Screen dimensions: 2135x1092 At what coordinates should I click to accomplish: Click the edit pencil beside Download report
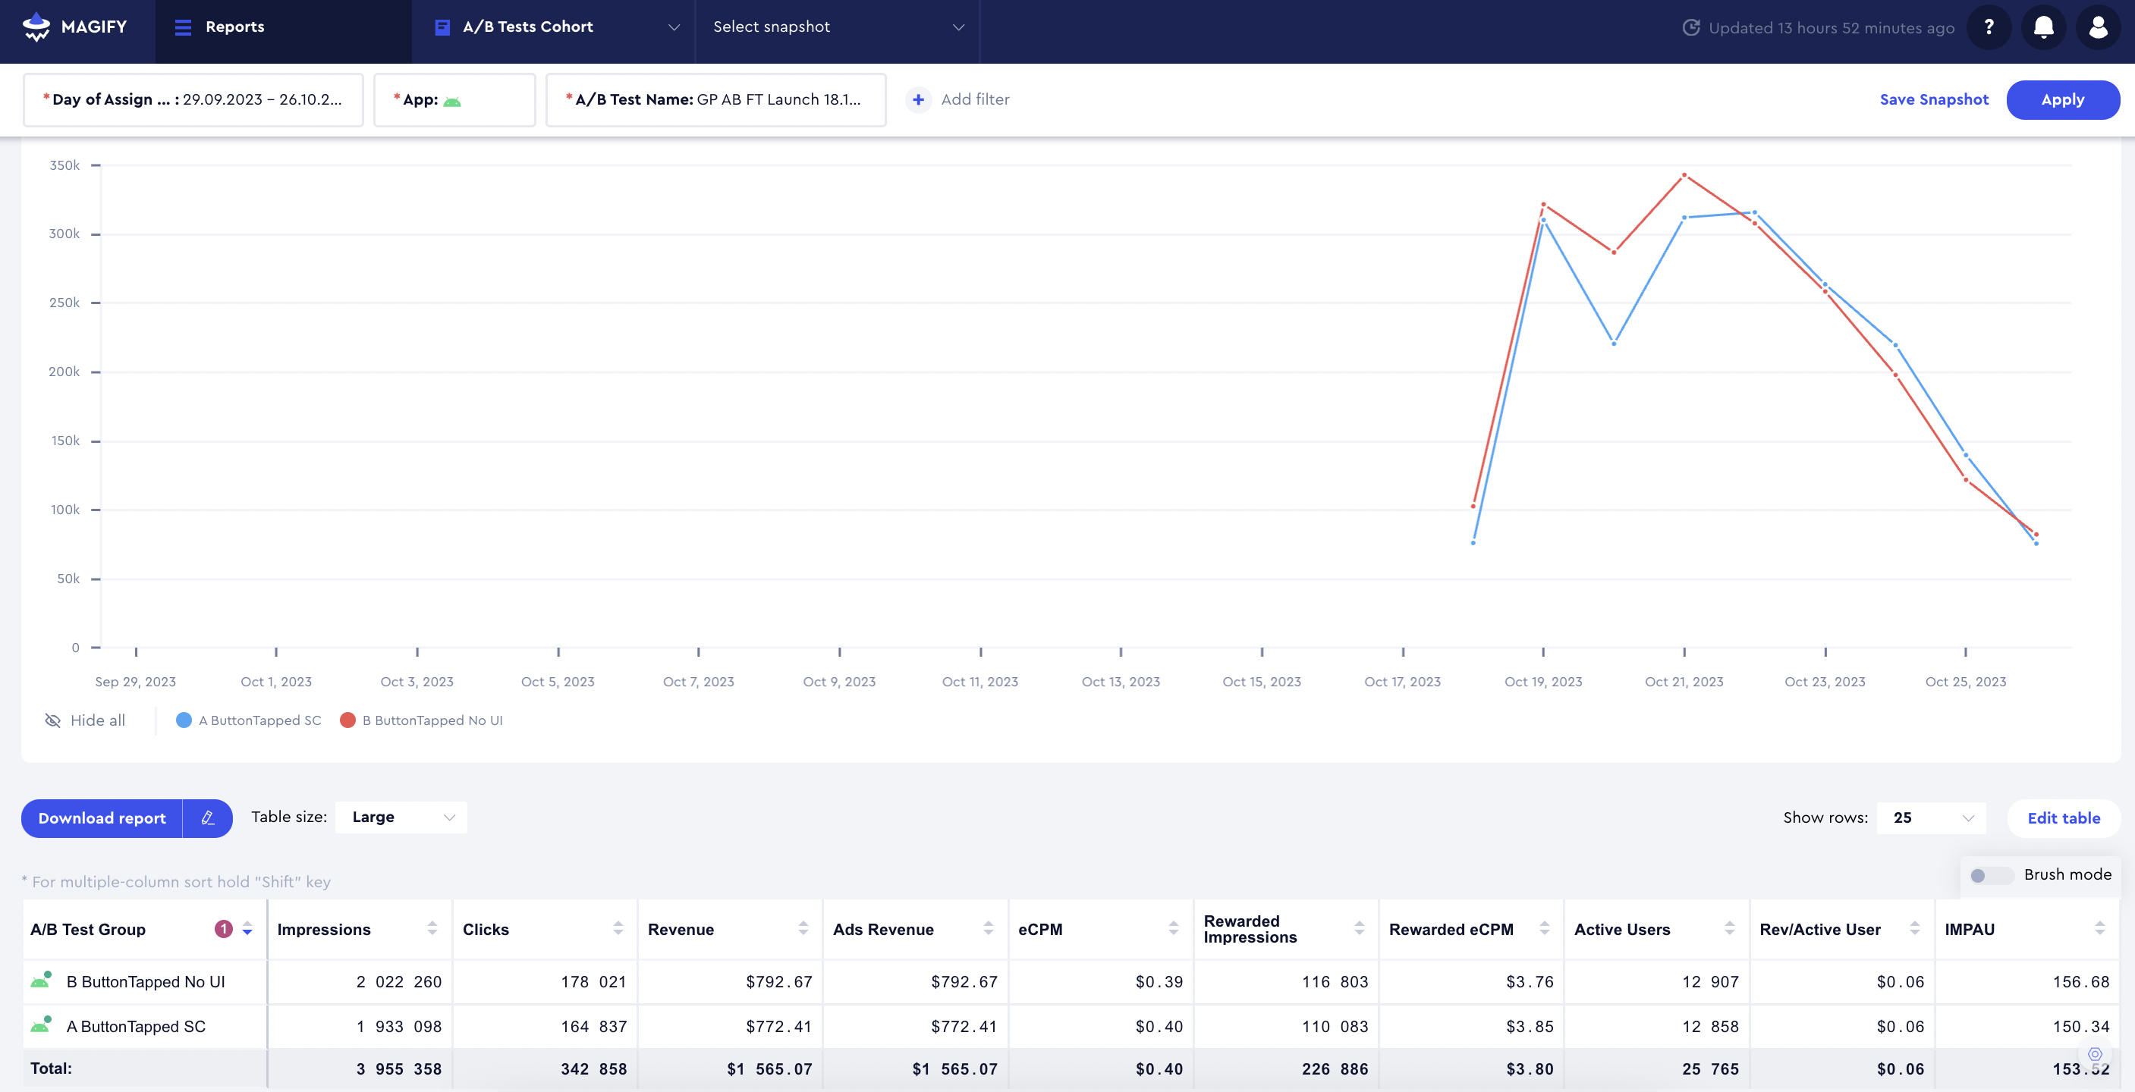pos(208,817)
